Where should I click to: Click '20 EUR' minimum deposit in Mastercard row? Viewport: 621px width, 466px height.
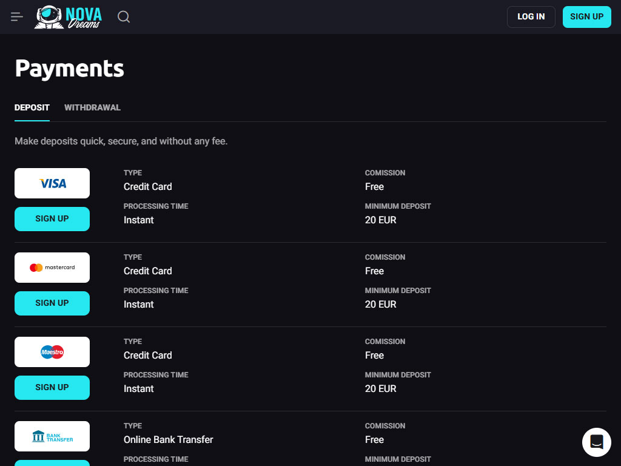(381, 305)
